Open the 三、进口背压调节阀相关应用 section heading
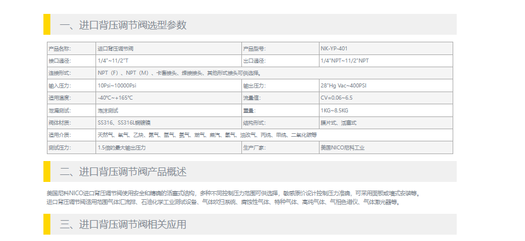 (x=123, y=225)
